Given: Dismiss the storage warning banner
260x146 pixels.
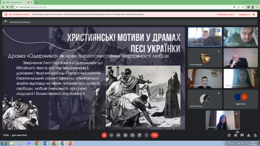Looking at the screenshot, I should (x=254, y=14).
